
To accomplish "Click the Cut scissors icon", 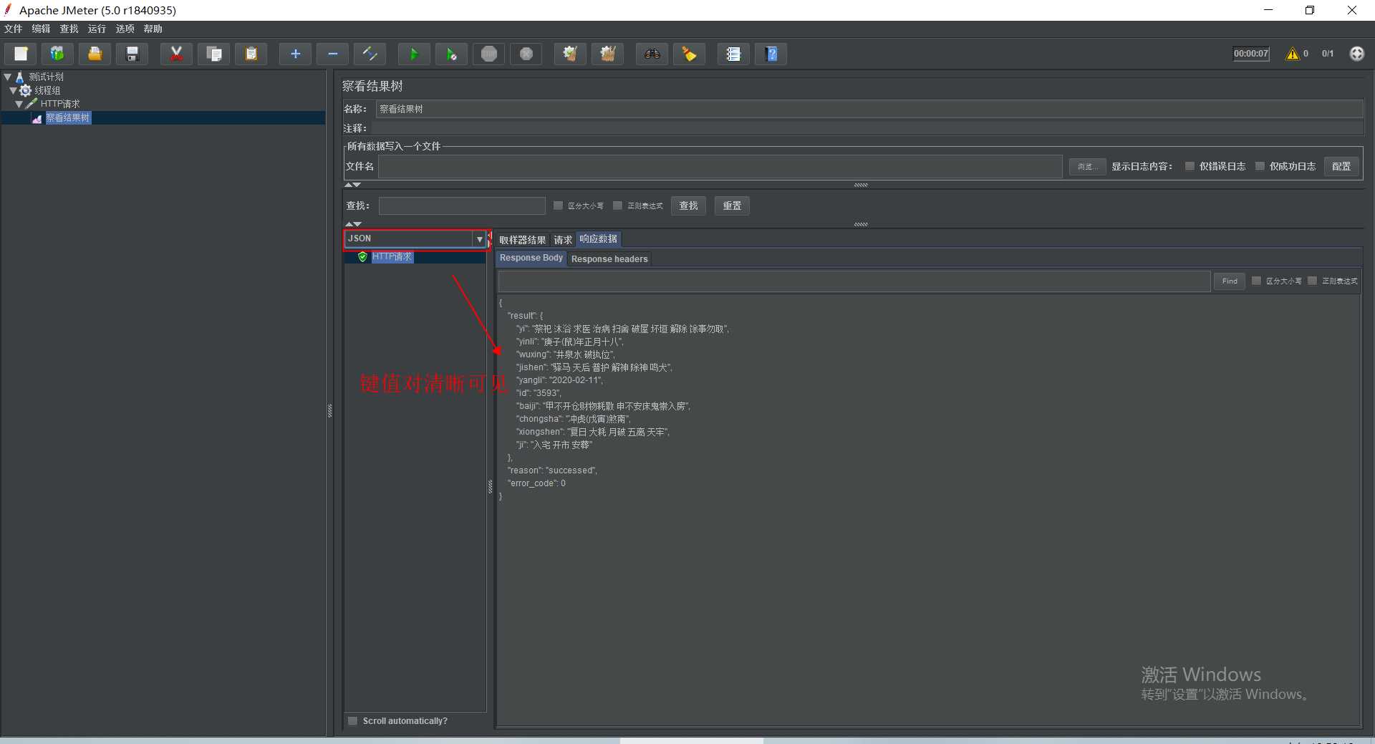I will coord(176,54).
